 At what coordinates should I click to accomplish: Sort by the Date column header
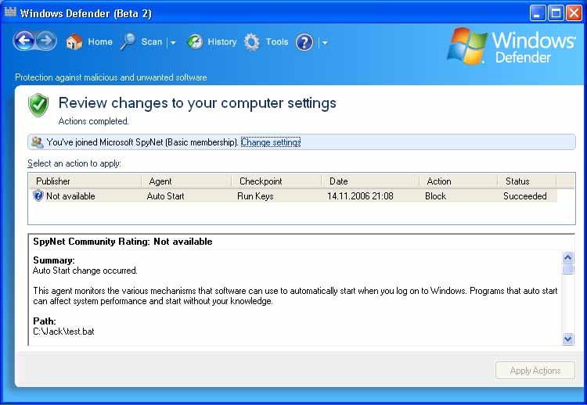370,181
